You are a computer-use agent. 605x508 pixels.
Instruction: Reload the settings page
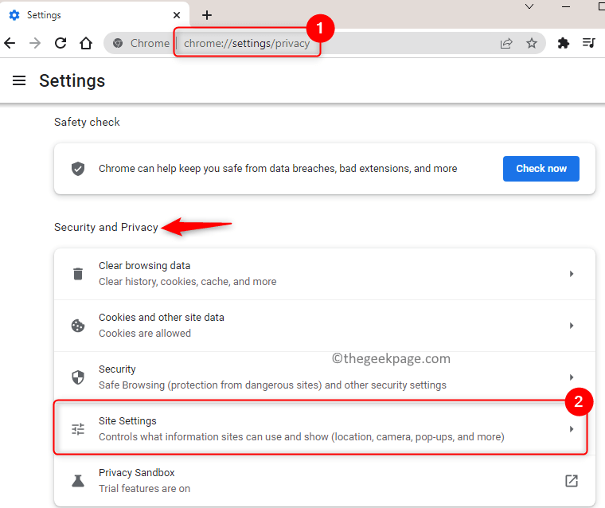click(60, 43)
